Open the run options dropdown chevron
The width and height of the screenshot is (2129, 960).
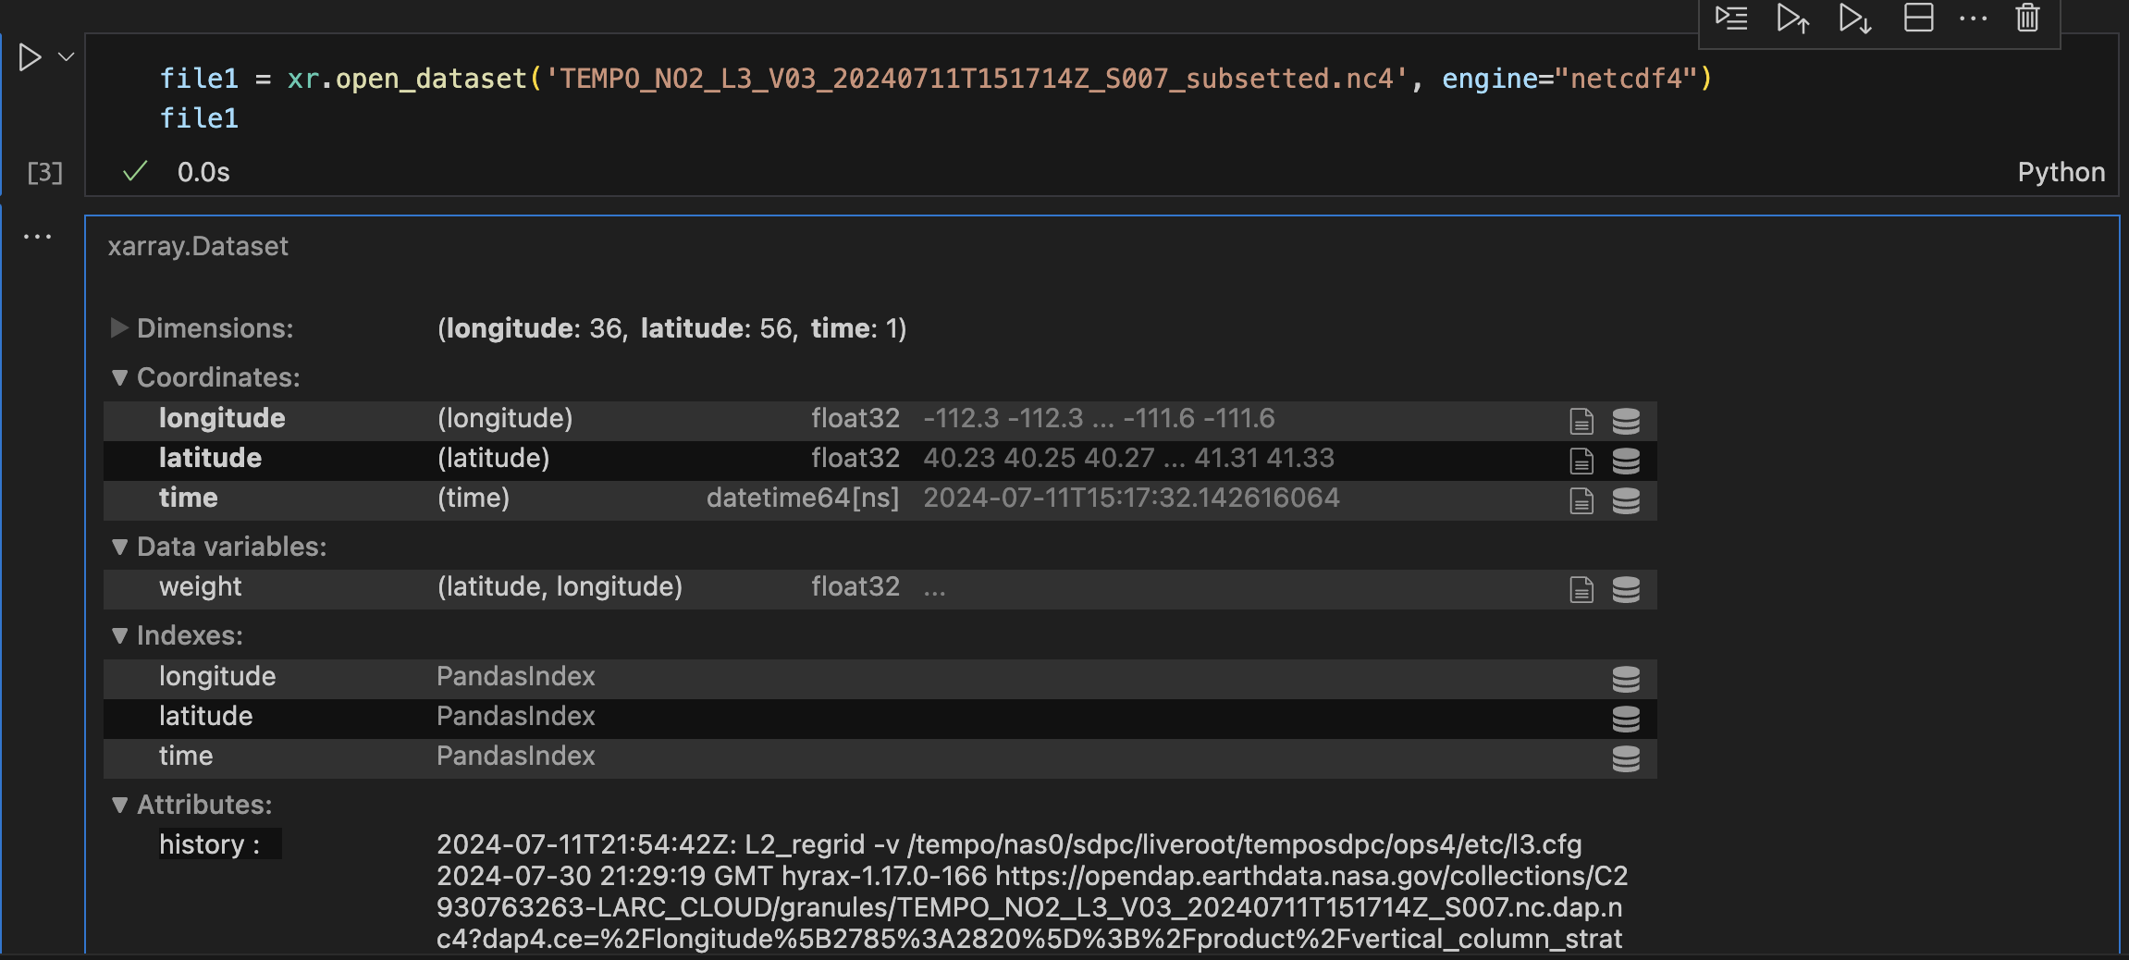click(x=67, y=57)
